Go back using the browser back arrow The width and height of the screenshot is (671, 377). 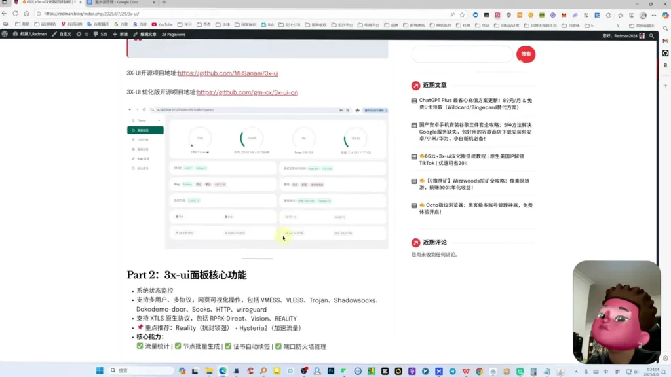tap(5, 14)
